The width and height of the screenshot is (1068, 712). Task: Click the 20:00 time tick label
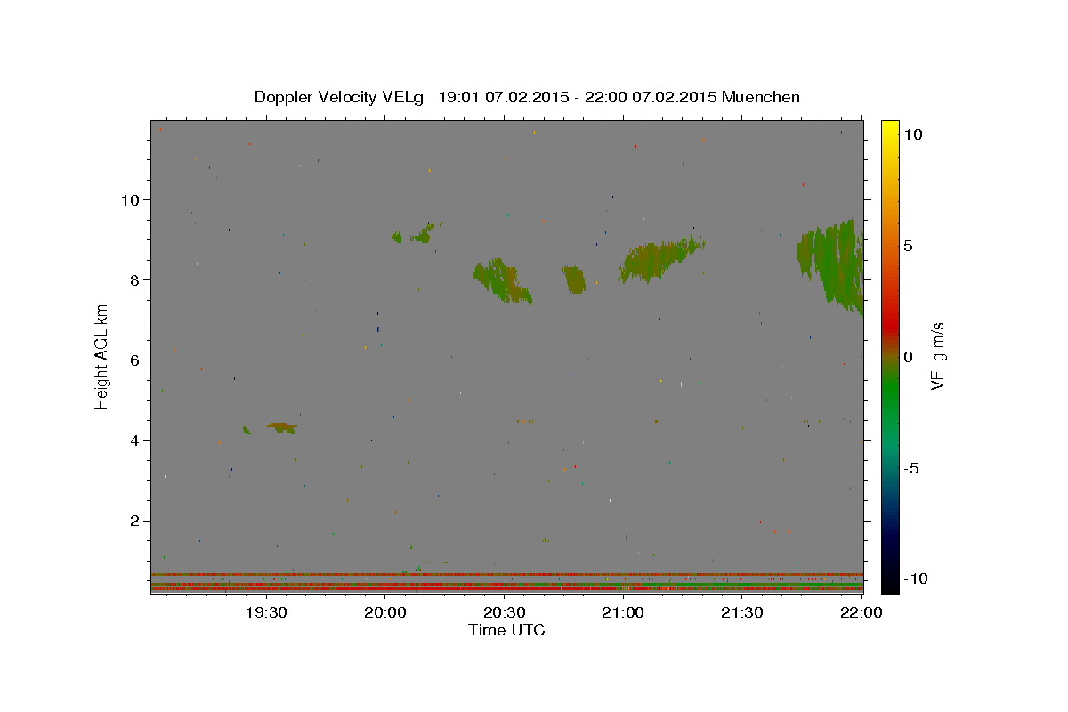pos(386,612)
